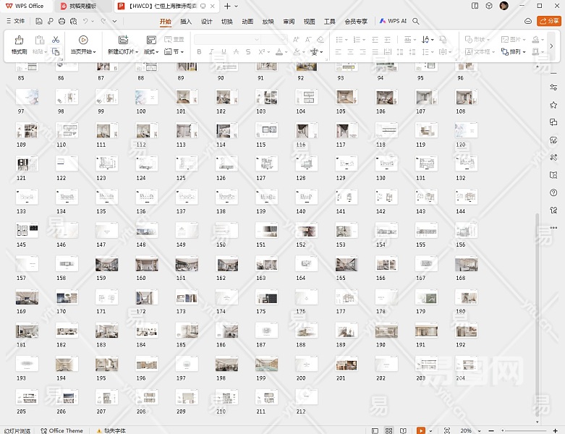This screenshot has width=565, height=434.
Task: Click the Play from current slide icon
Action: click(83, 41)
